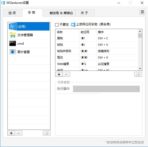Switch to the 选项 tab

(x=13, y=13)
